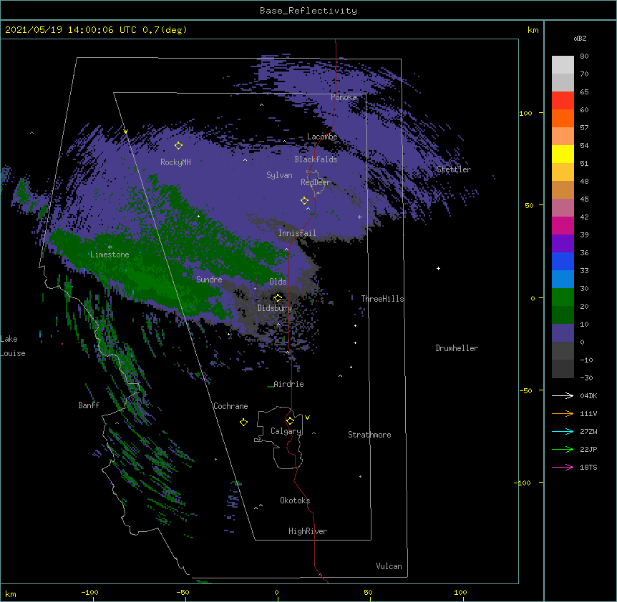Click the RedDeer city label
This screenshot has height=602, width=617.
(316, 182)
